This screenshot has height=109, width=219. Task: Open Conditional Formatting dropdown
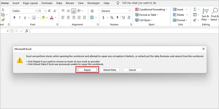click(x=151, y=10)
